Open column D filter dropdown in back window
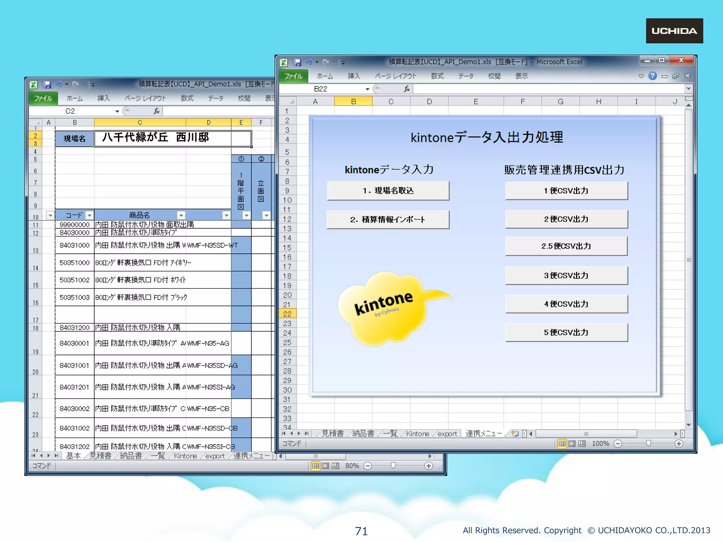This screenshot has width=723, height=542. point(226,215)
